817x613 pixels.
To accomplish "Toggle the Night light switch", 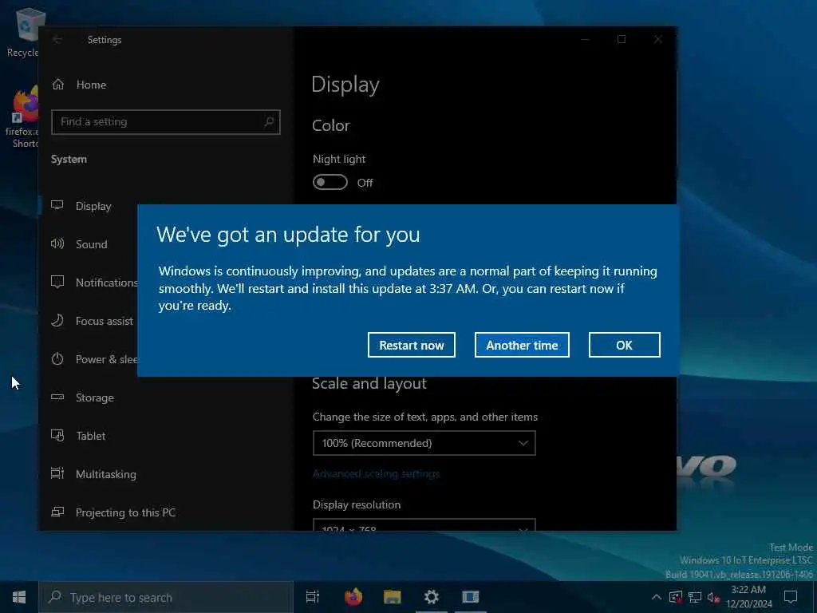I will click(330, 183).
